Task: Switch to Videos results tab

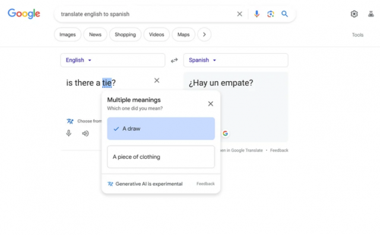Action: tap(157, 34)
